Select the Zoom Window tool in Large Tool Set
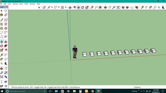 pyautogui.click(x=6, y=73)
